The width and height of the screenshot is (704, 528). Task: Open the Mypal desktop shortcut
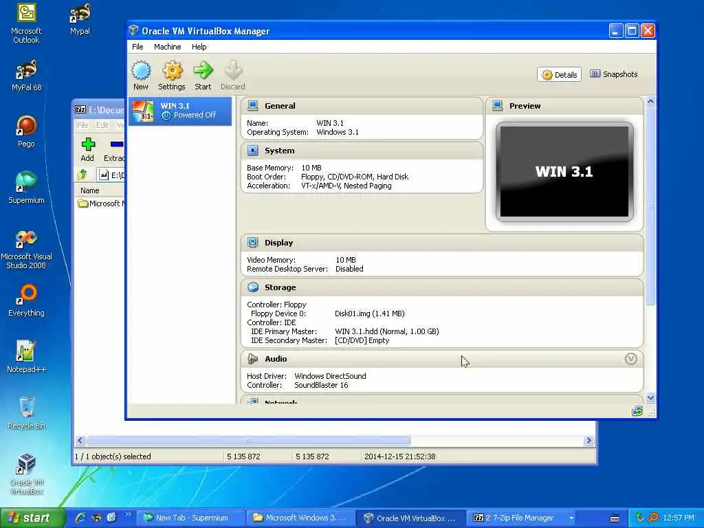80,19
